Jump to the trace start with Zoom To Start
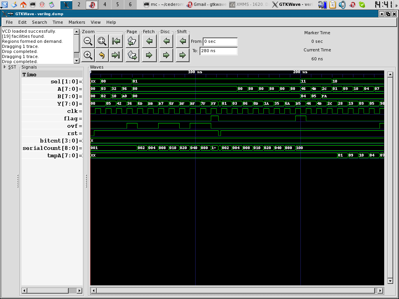This screenshot has width=399, height=299. [x=115, y=41]
